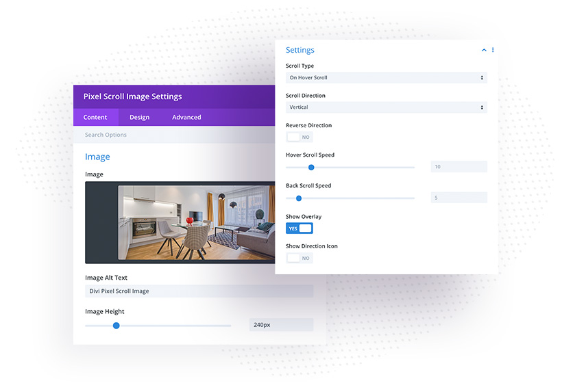
Task: Click the Settings section title
Action: 300,50
